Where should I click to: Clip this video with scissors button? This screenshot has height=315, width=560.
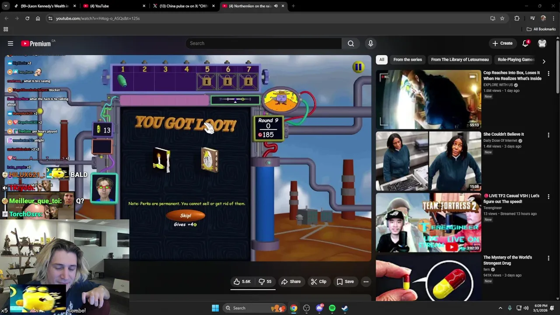318,282
